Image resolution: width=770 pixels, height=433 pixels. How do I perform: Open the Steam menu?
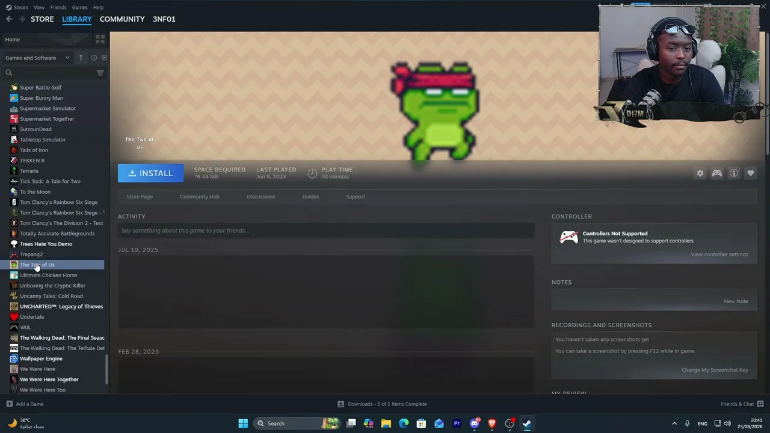20,7
